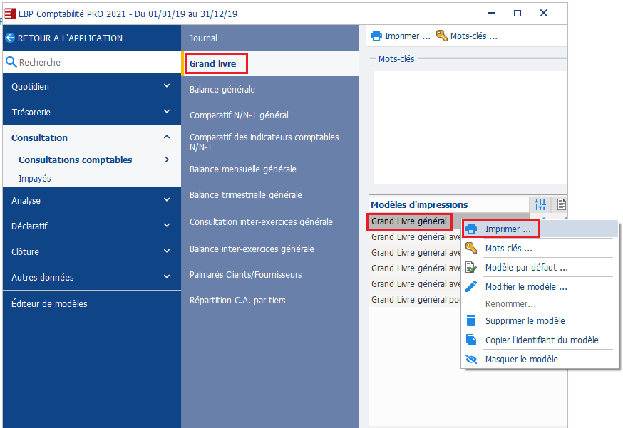The image size is (623, 428).
Task: Select Balance inter-exercices générale
Action: (270, 249)
